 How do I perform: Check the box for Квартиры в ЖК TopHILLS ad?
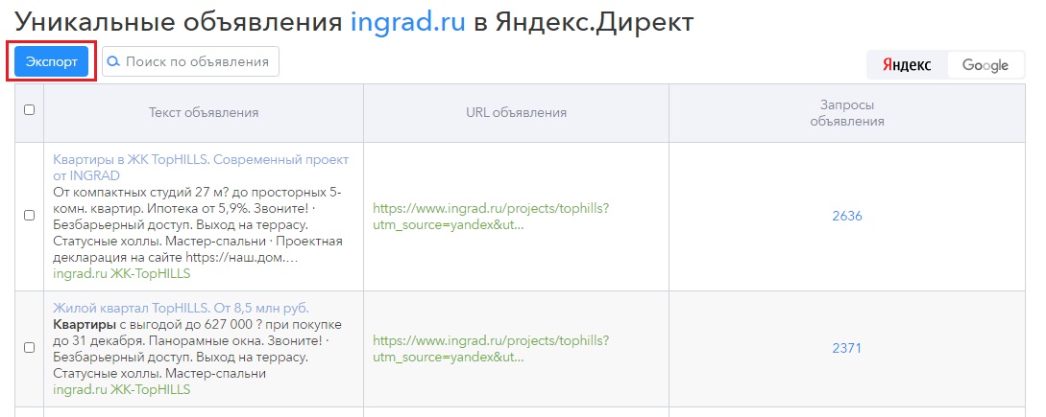(x=30, y=215)
